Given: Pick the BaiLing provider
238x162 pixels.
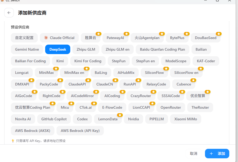Looking at the screenshot, I should 101,73.
